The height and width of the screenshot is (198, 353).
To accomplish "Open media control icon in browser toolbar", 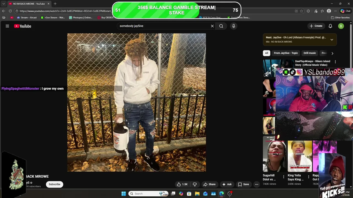I will point(315,11).
